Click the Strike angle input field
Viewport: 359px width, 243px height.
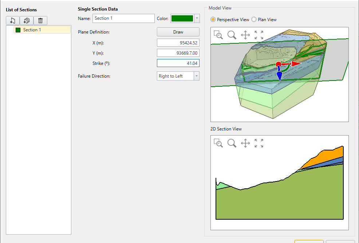click(x=178, y=63)
